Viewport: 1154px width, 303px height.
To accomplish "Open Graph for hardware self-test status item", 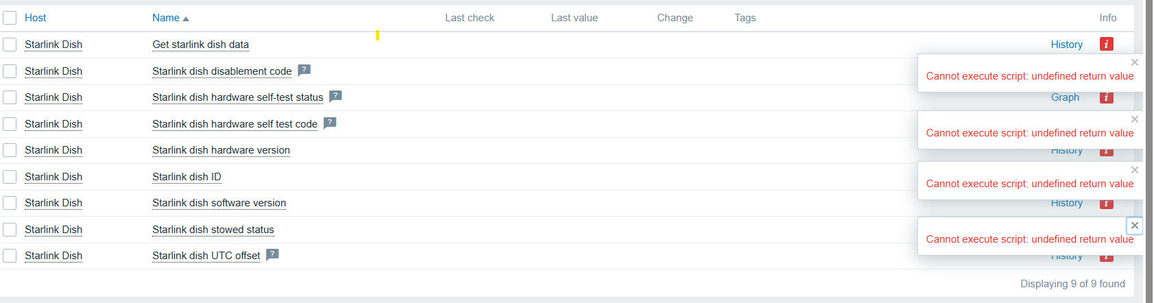I will click(x=1065, y=98).
